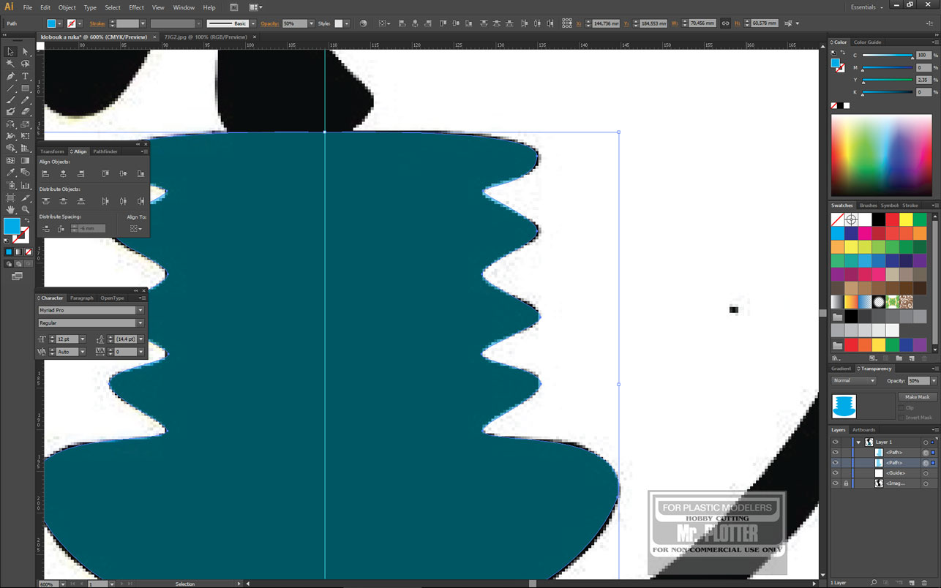The width and height of the screenshot is (941, 588).
Task: Select the Pencil tool
Action: click(26, 100)
